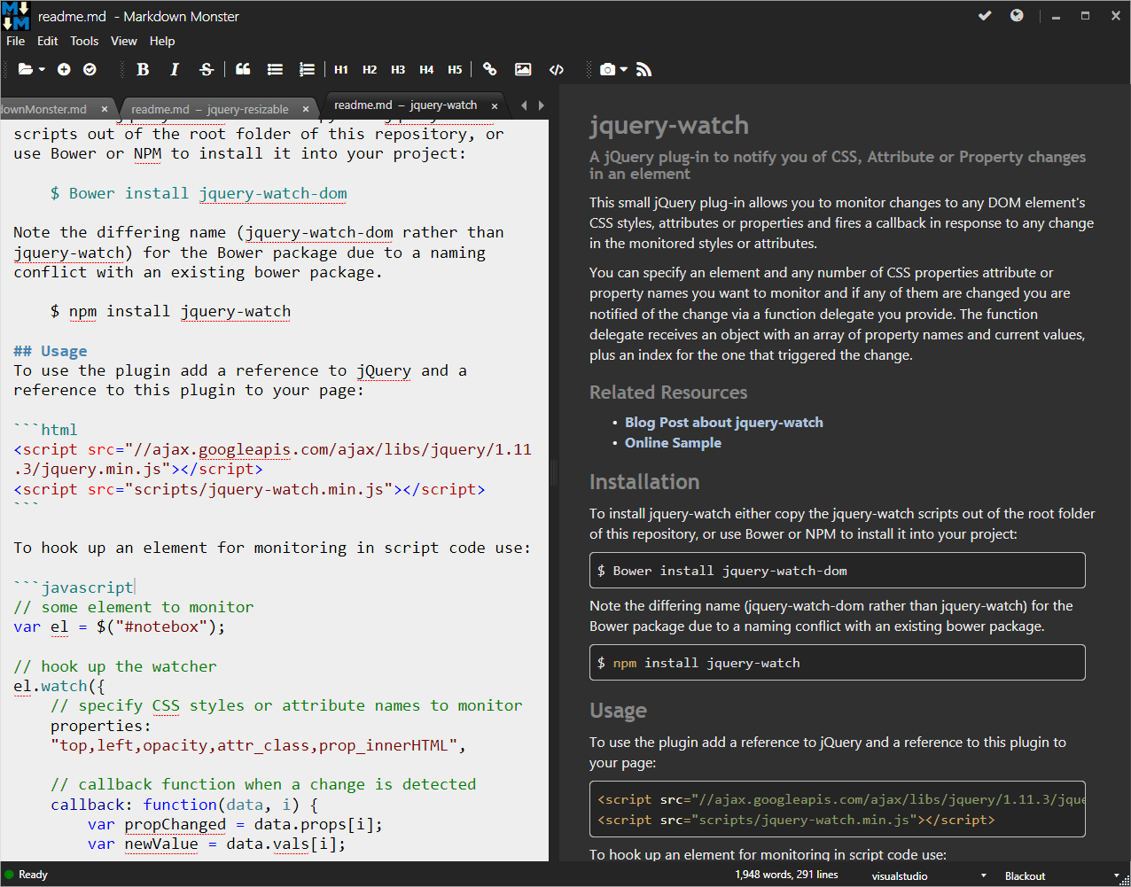Apply bold formatting from toolbar
The image size is (1131, 887).
point(143,69)
